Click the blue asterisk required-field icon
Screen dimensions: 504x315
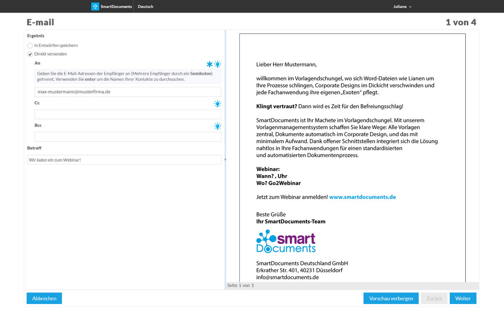pos(210,64)
